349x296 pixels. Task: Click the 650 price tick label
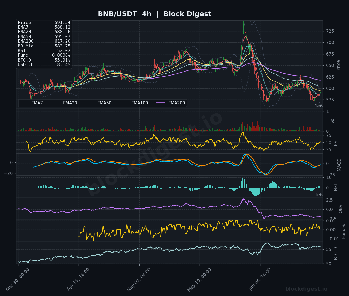click(330, 66)
